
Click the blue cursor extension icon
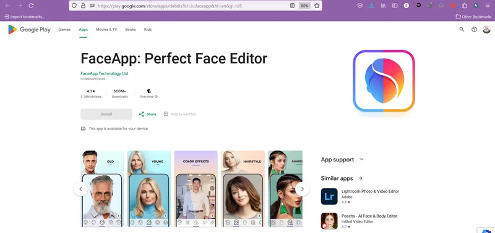click(x=476, y=6)
